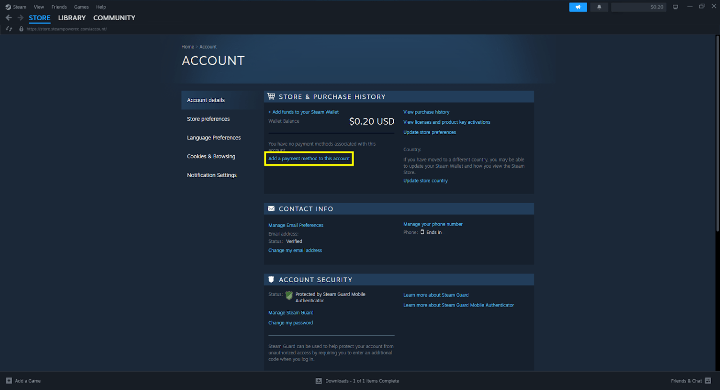The image size is (720, 390).
Task: Click "Add a payment method to this account"
Action: pos(308,158)
